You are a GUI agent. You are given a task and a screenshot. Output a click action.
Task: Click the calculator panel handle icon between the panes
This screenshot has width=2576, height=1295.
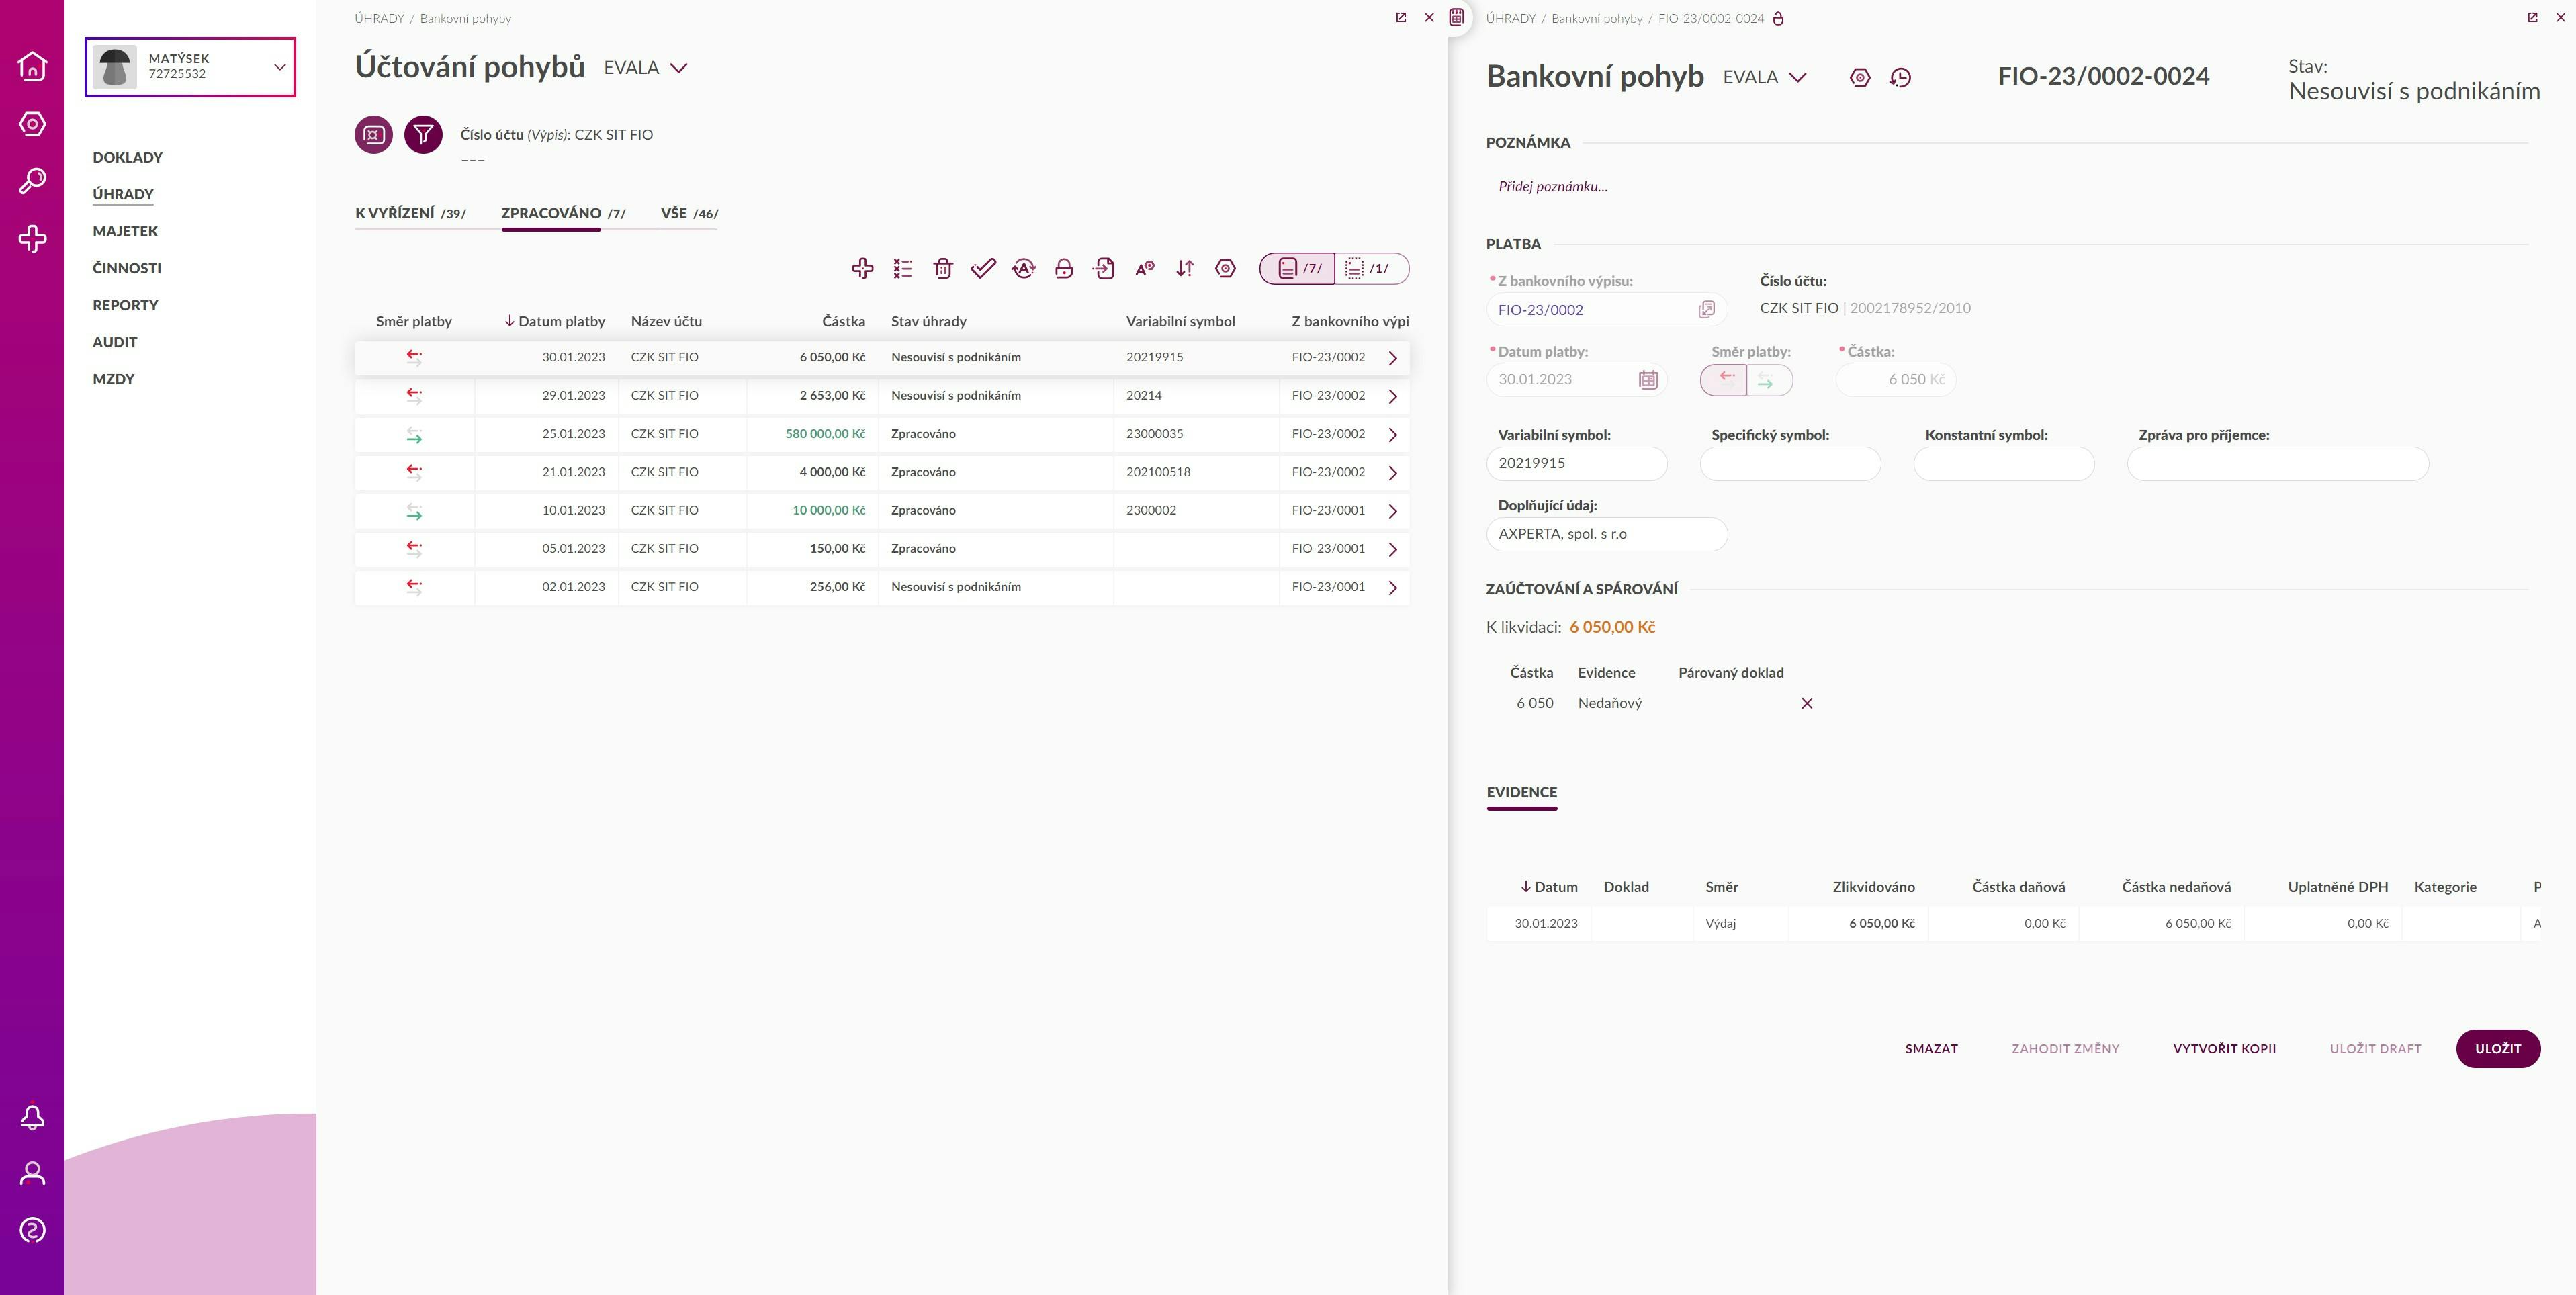(1457, 17)
